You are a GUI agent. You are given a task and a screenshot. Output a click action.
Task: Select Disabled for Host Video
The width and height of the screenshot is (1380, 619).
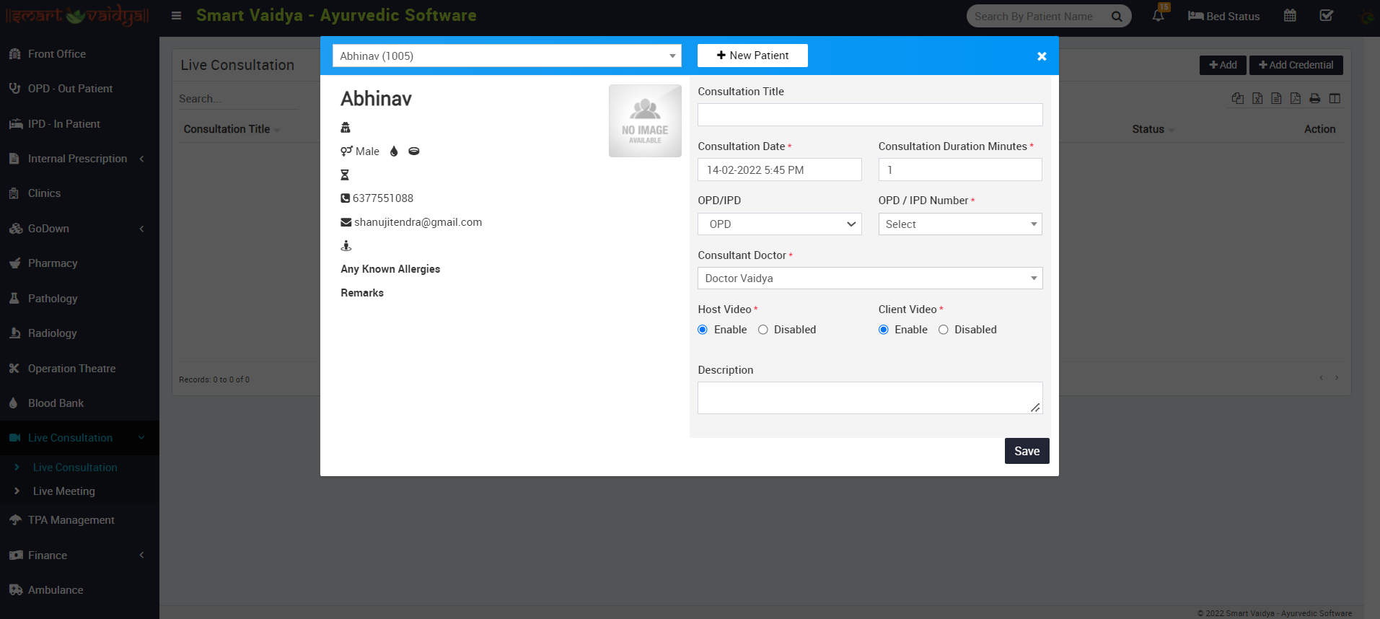[762, 330]
